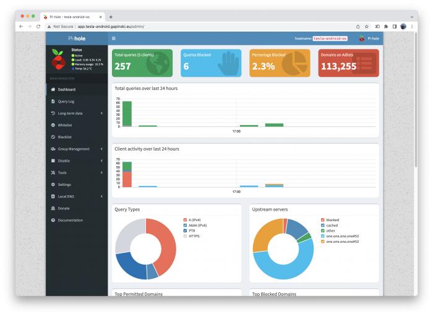433x316 pixels.
Task: Open the Disable menu item
Action: [77, 160]
